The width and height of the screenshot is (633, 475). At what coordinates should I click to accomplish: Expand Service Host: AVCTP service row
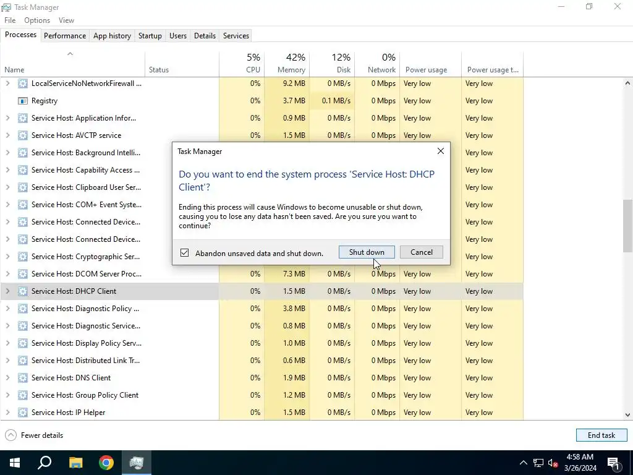7,135
